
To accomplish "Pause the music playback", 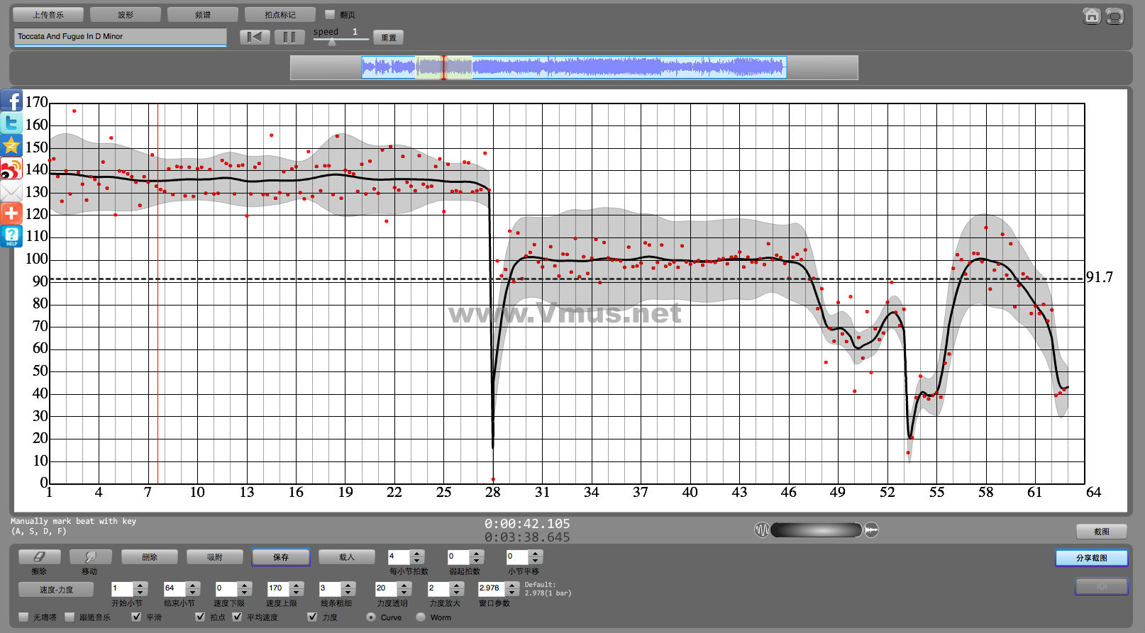I will 289,37.
